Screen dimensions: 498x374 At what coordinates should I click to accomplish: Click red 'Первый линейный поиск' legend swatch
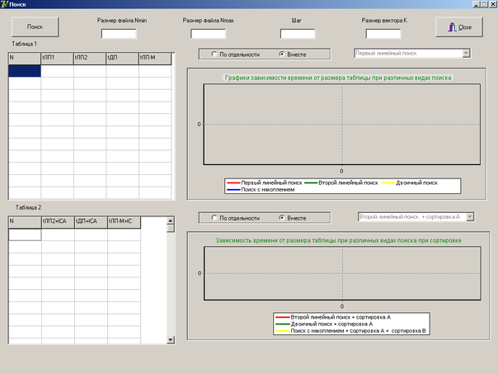(233, 182)
